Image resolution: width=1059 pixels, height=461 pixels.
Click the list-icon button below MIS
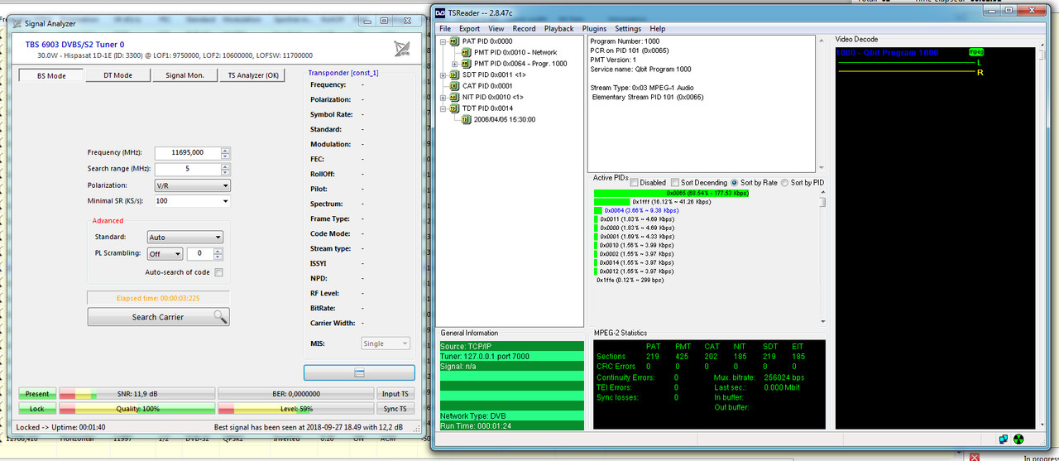pyautogui.click(x=359, y=373)
